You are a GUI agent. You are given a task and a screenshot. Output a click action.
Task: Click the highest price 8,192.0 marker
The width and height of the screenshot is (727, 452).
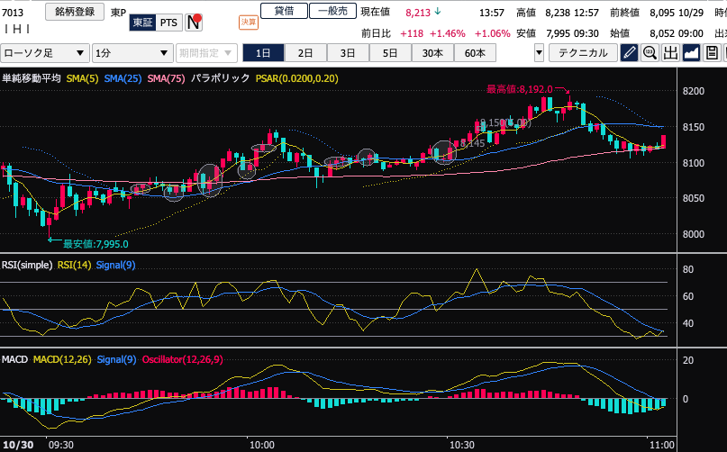519,89
